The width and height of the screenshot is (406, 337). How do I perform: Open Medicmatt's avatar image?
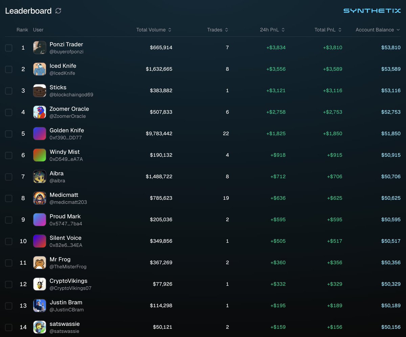pyautogui.click(x=40, y=198)
